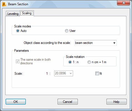Click the 'Beam Section' title bar text
This screenshot has width=132, height=111.
(18, 4)
